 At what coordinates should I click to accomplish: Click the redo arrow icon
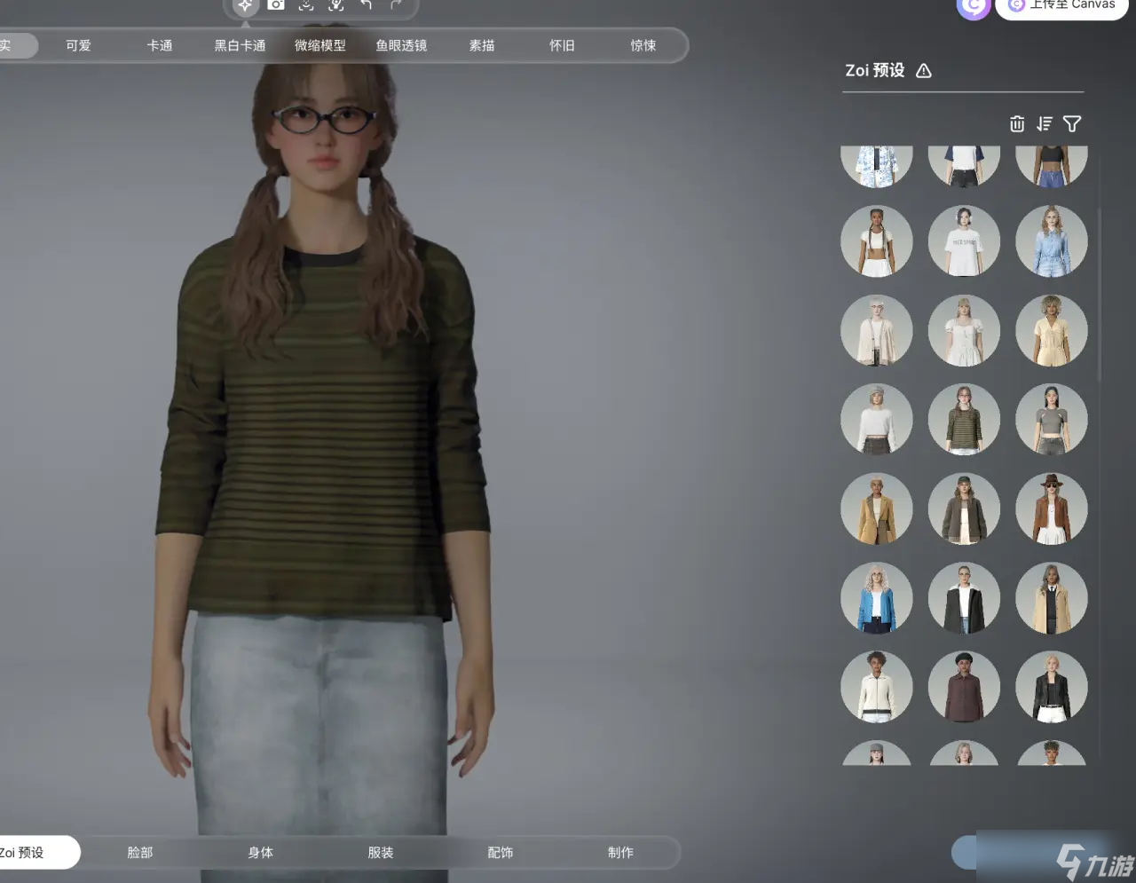(x=396, y=5)
